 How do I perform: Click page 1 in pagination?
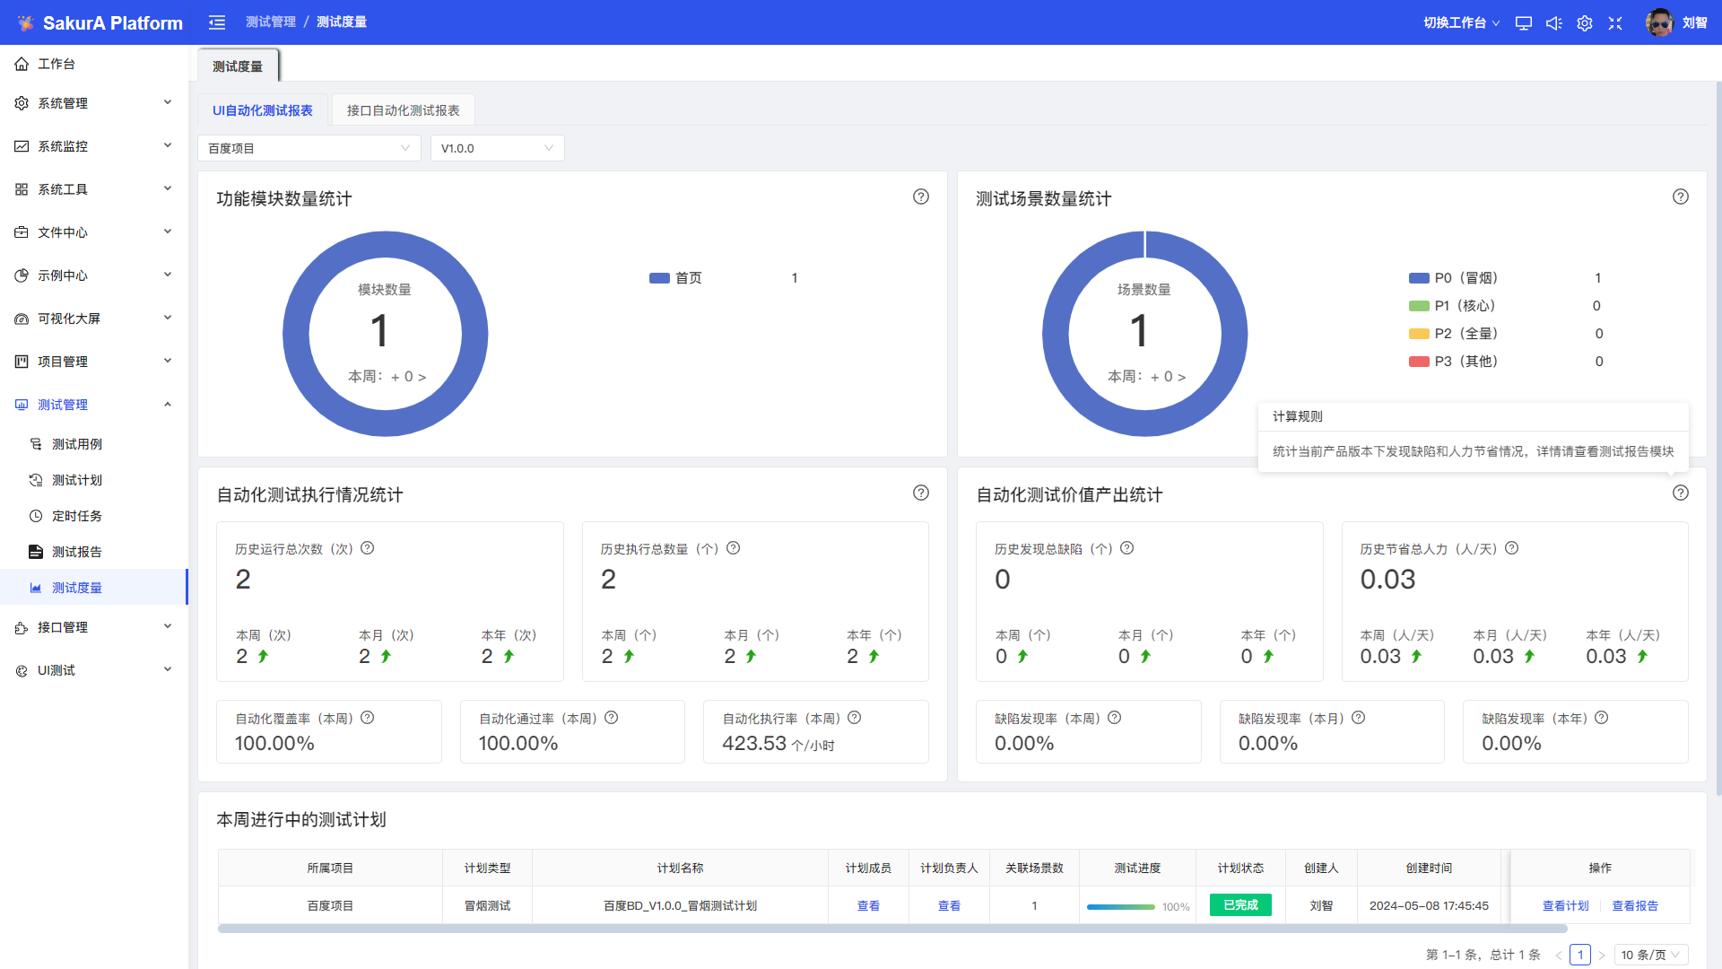[1580, 955]
